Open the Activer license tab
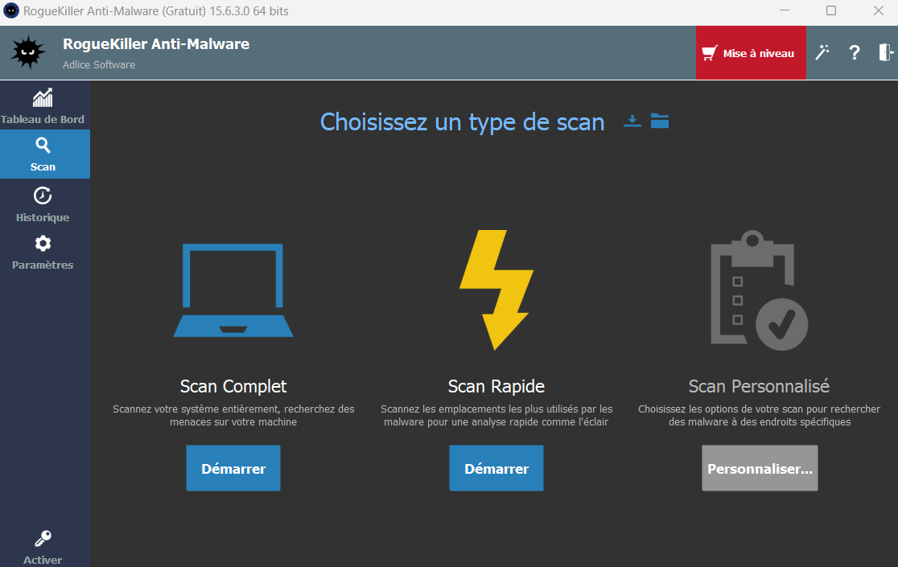This screenshot has height=567, width=898. 43,548
